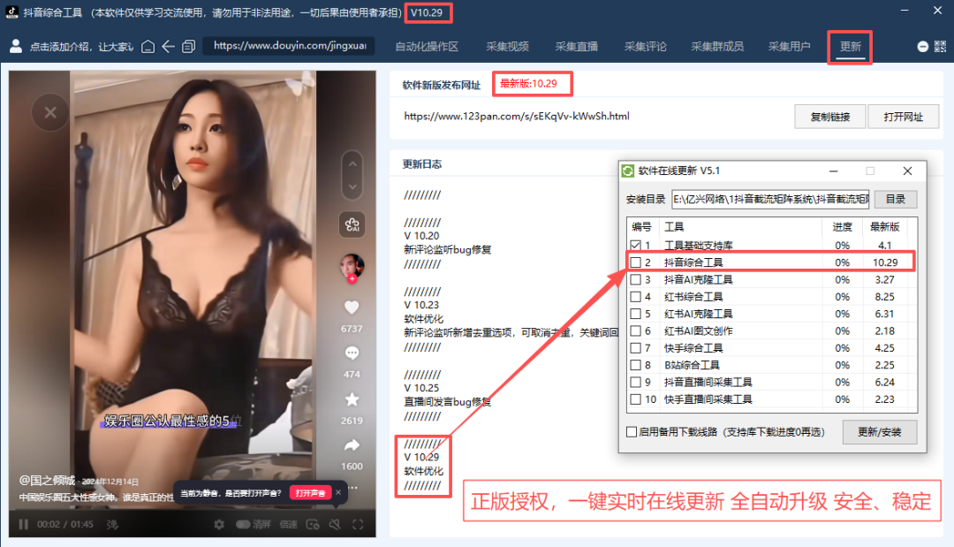954x547 pixels.
Task: Open comments bubble icon showing 474
Action: point(352,353)
